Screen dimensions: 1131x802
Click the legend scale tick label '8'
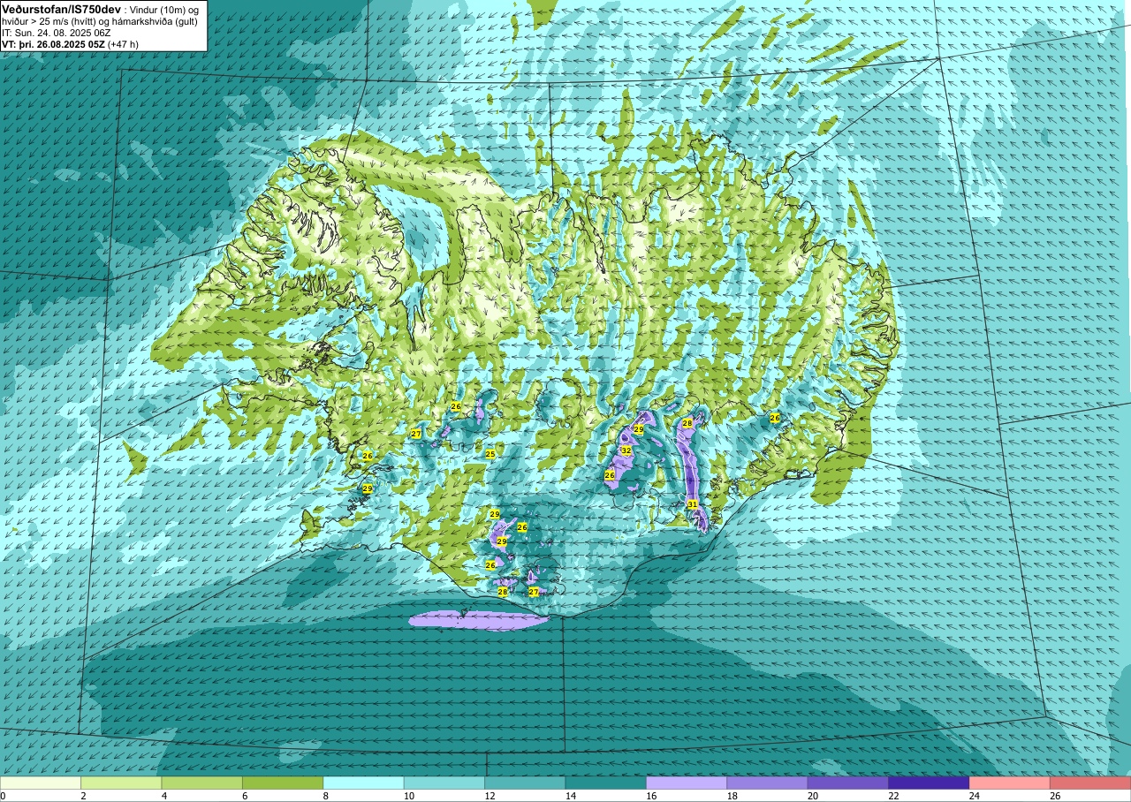tap(325, 796)
